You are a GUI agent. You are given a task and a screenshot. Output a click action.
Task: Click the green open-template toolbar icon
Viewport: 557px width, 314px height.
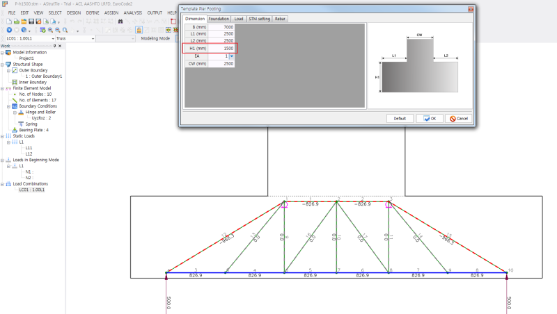pyautogui.click(x=16, y=22)
